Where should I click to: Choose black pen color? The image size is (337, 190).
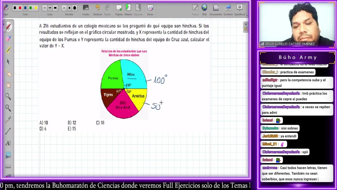[15, 8]
